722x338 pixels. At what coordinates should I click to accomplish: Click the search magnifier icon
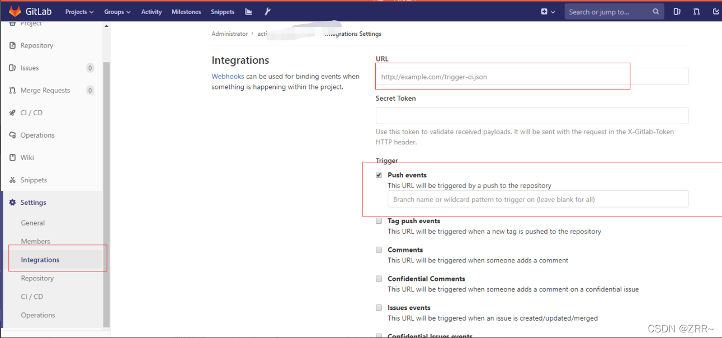tap(656, 12)
